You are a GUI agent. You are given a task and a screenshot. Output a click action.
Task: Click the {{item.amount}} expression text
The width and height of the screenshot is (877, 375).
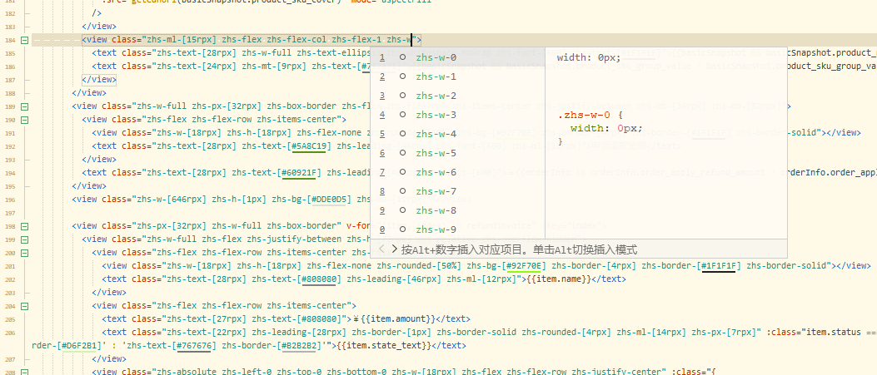[401, 319]
